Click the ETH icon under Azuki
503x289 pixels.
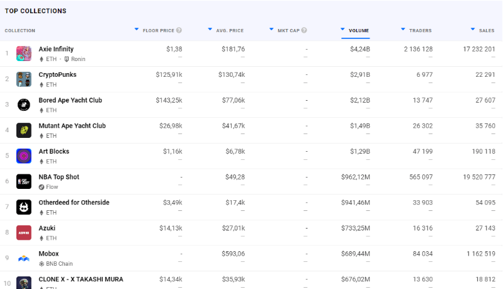(x=42, y=238)
